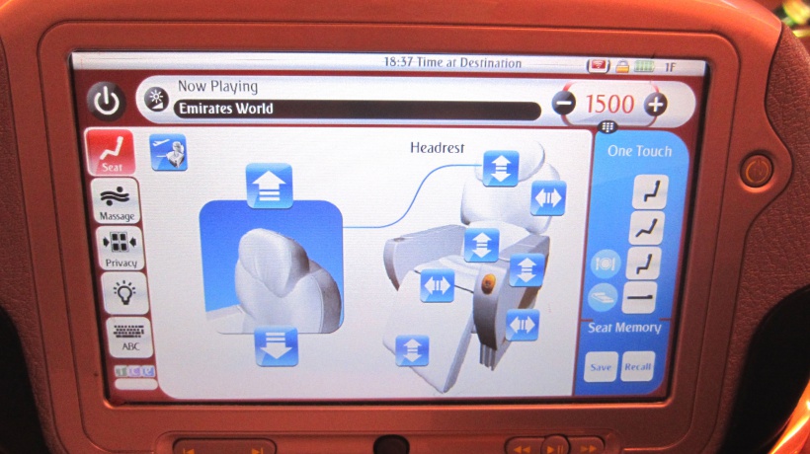
Task: Select the upright One Touch seat position
Action: [x=649, y=190]
